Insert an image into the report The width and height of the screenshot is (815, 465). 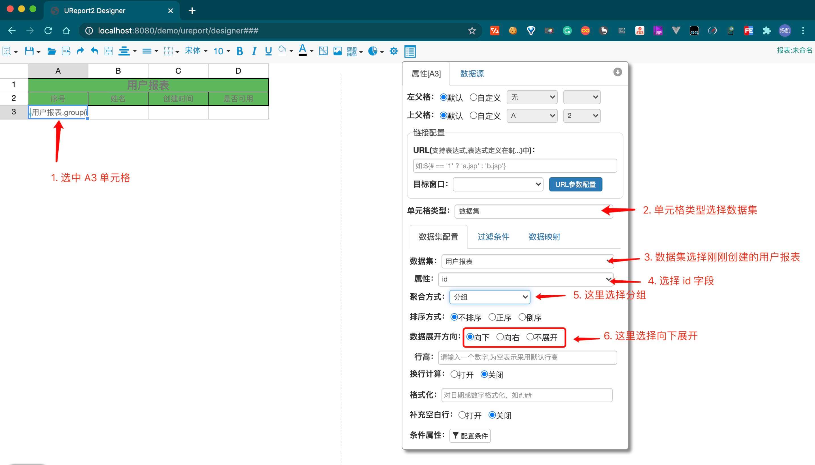pyautogui.click(x=338, y=51)
